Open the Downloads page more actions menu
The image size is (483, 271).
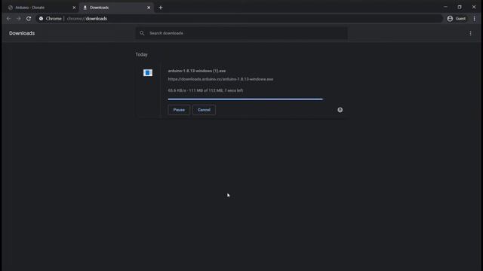[x=470, y=33]
